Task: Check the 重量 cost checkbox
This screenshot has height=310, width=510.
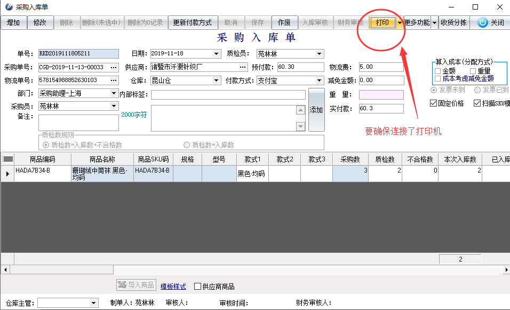Action: coord(473,71)
